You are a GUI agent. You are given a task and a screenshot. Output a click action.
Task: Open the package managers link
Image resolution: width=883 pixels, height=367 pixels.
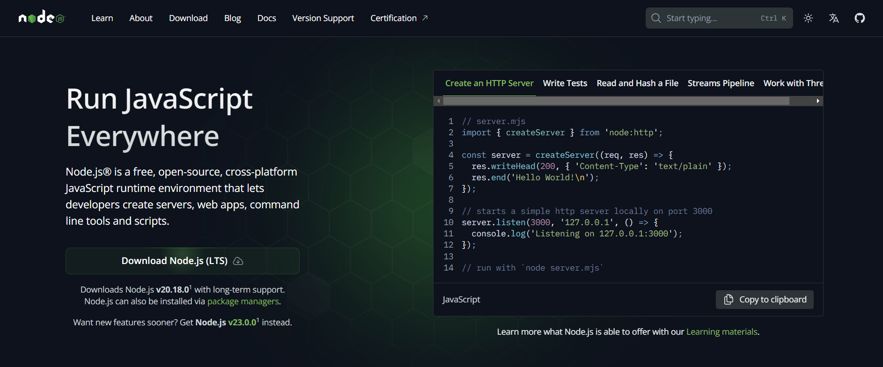[x=243, y=301]
